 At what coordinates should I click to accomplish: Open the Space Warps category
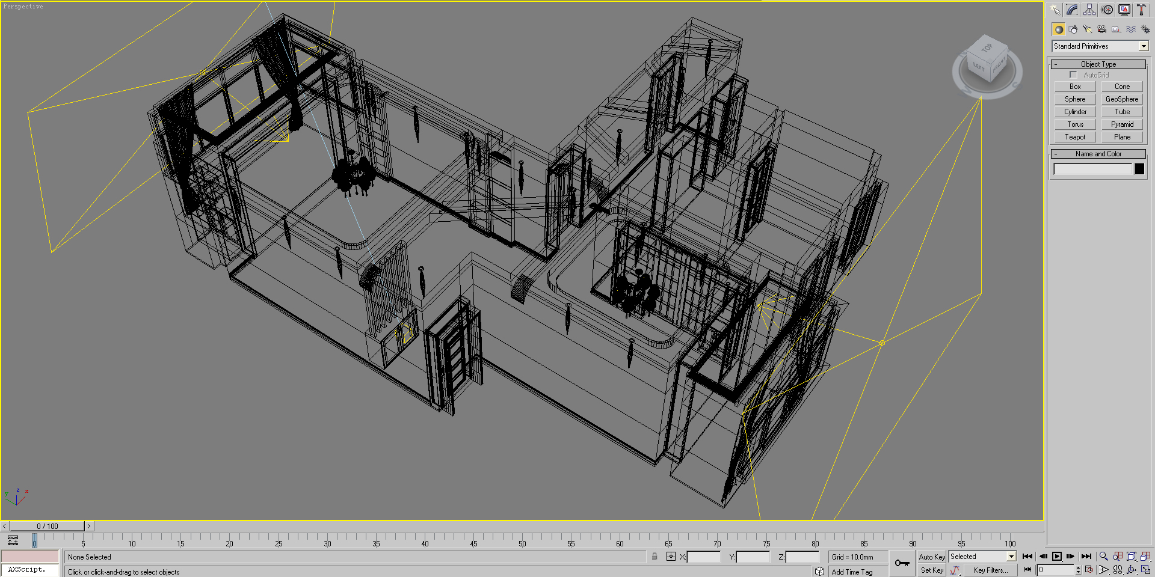coord(1131,29)
